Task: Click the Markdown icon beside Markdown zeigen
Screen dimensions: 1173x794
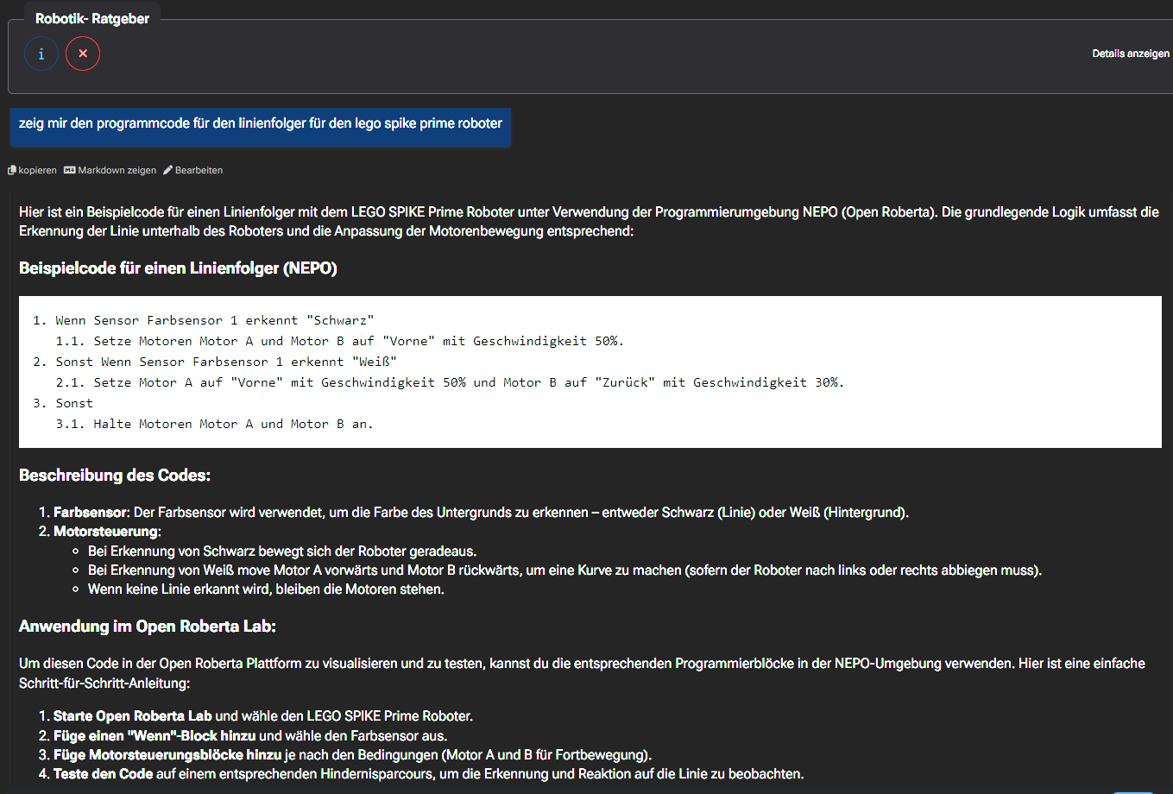Action: (x=70, y=171)
